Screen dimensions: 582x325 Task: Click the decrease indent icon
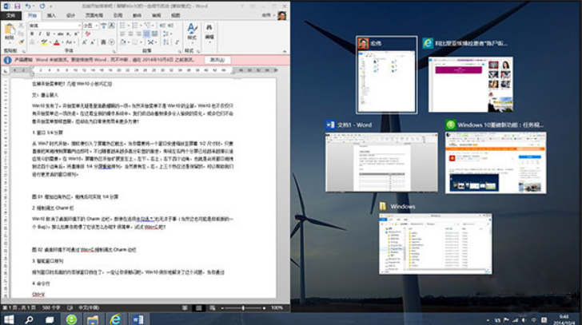(x=162, y=26)
